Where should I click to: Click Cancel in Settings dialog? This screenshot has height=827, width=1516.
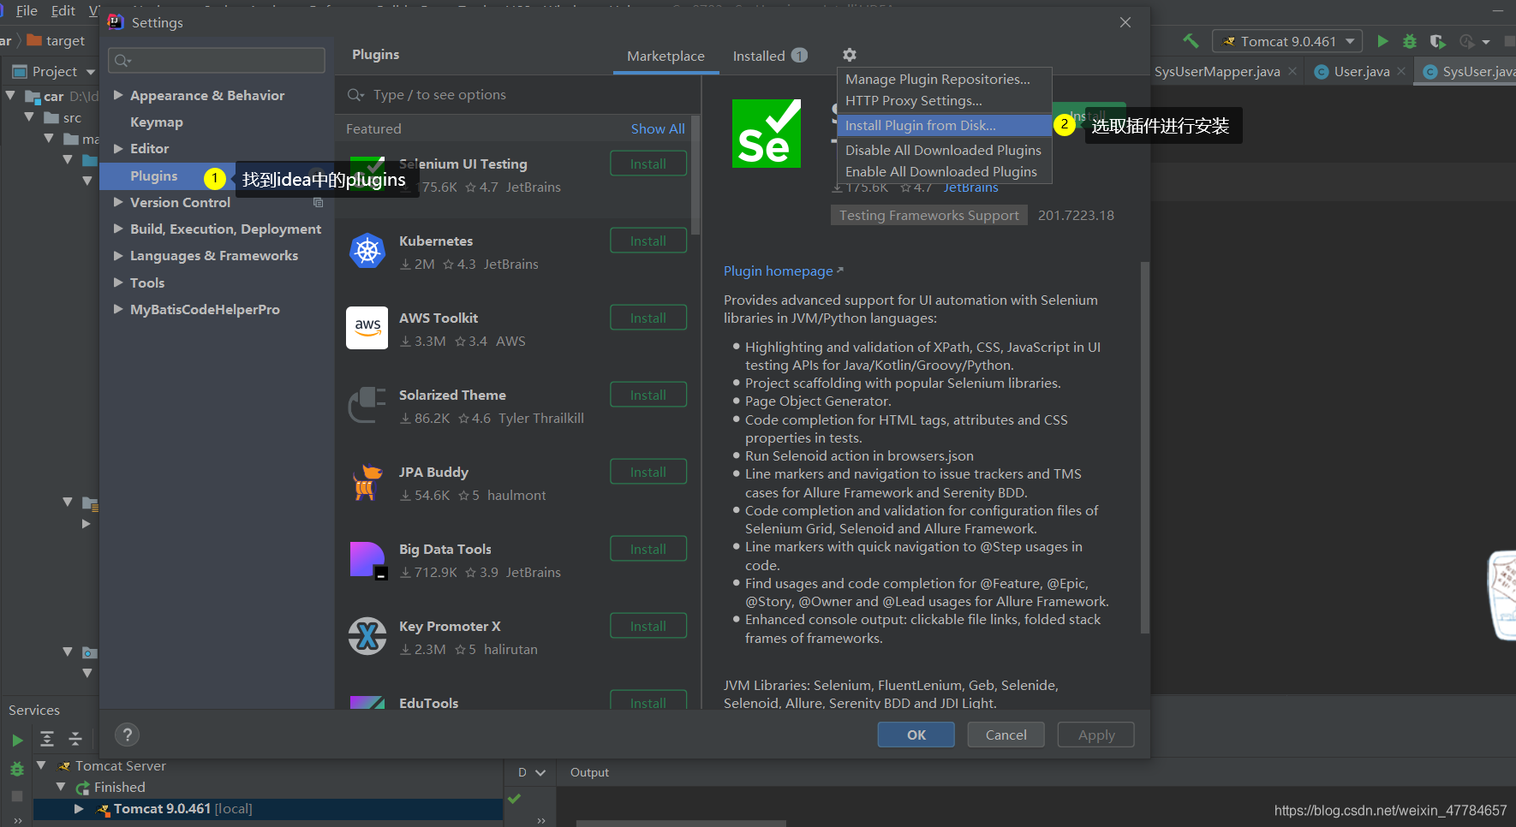(x=1006, y=735)
